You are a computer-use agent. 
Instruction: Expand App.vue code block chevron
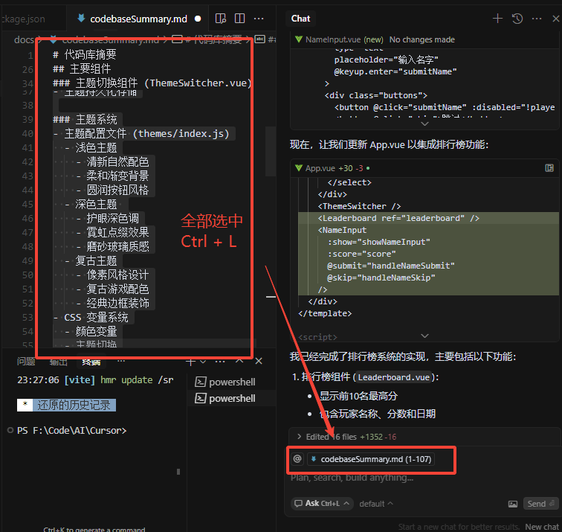(424, 336)
